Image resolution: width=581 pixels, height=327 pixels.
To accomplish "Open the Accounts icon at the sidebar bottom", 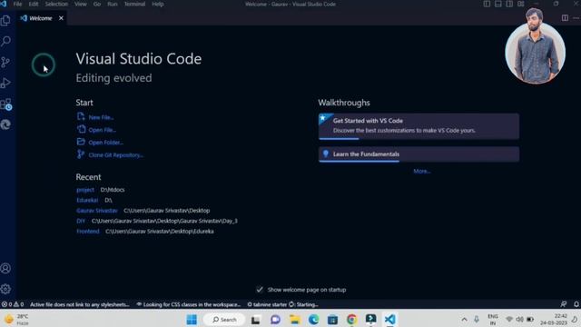I will click(5, 269).
